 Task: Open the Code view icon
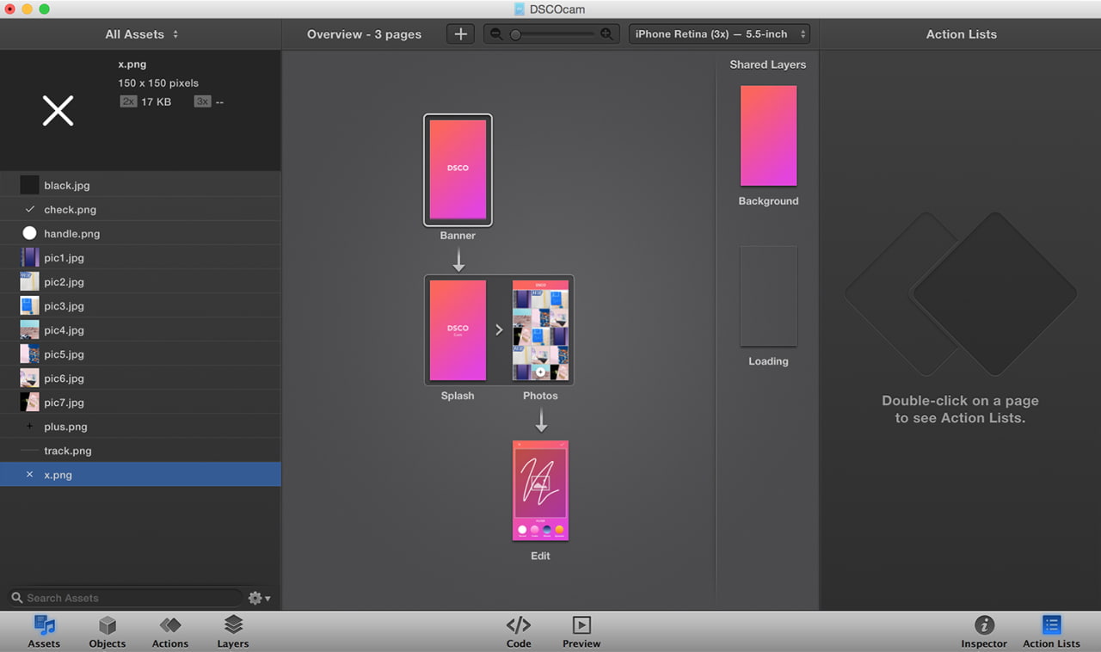[x=518, y=626]
